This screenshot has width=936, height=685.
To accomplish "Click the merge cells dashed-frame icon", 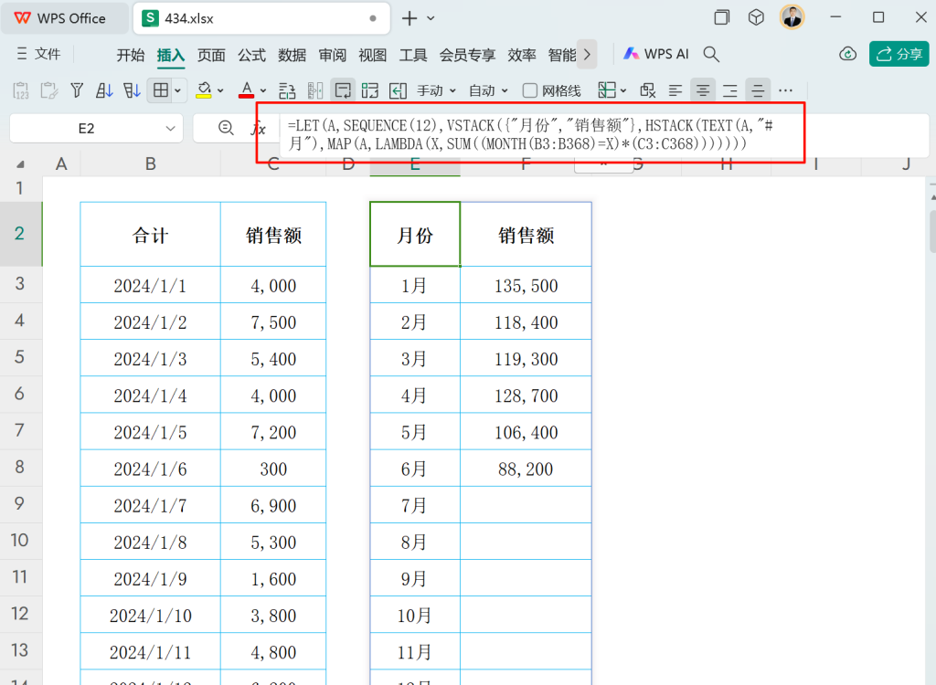I will pos(370,90).
